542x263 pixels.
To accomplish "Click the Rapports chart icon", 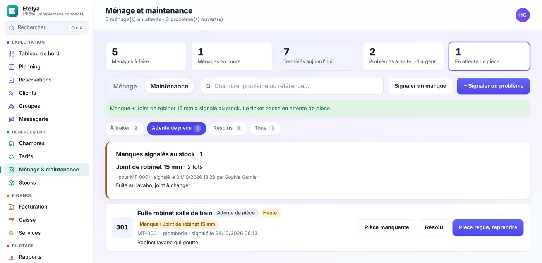I will 11,257.
